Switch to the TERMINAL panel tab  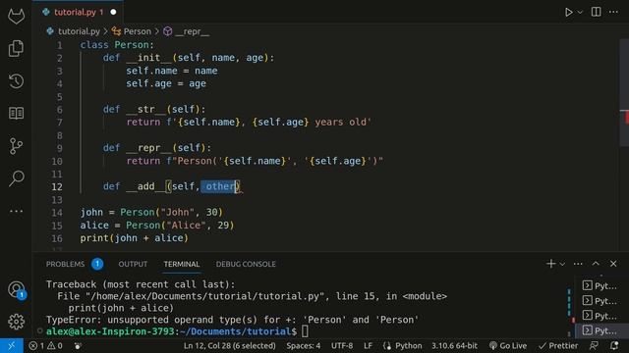[181, 264]
